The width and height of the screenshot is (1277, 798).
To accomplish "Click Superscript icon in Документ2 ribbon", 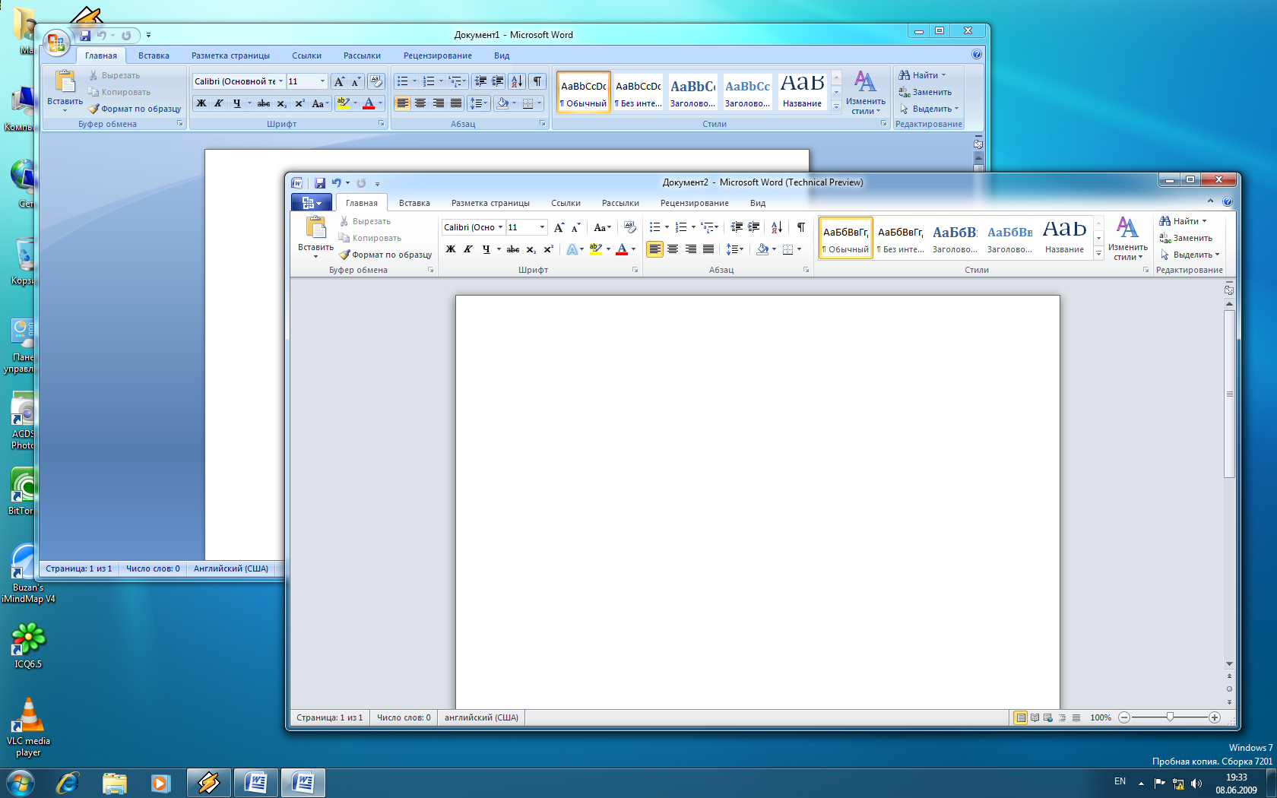I will (x=548, y=249).
